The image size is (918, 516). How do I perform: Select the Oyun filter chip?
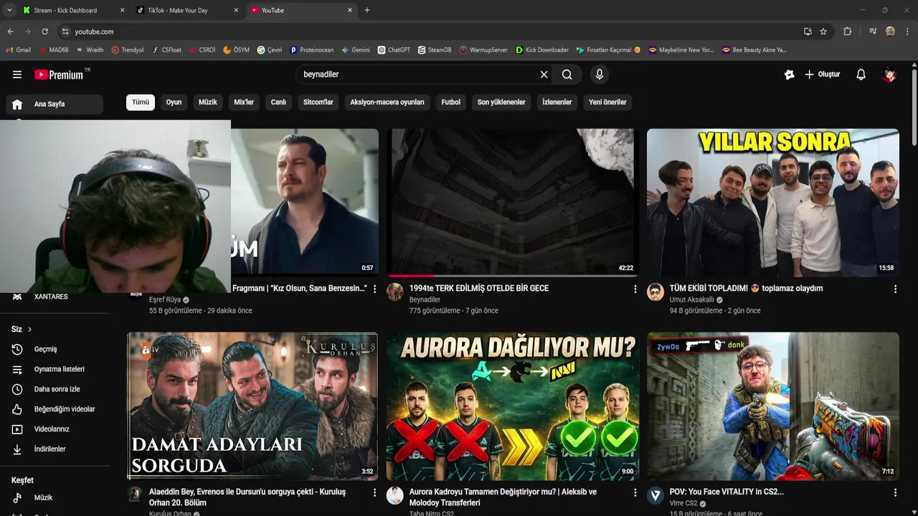point(174,102)
